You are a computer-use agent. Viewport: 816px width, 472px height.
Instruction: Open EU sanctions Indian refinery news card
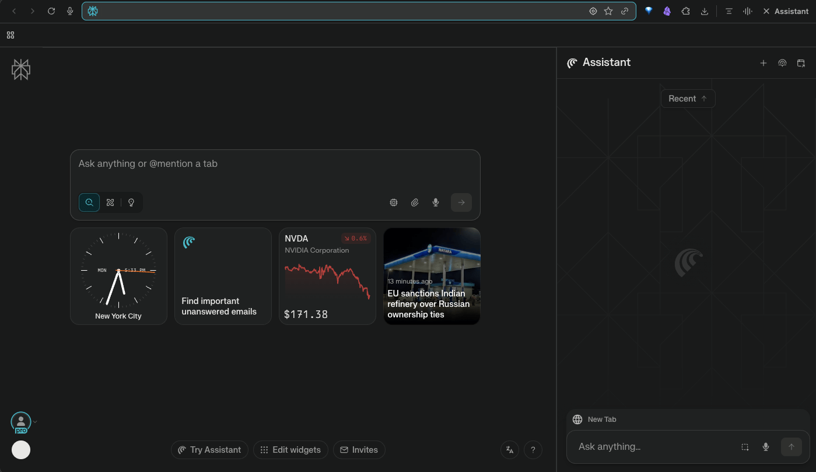pos(432,276)
